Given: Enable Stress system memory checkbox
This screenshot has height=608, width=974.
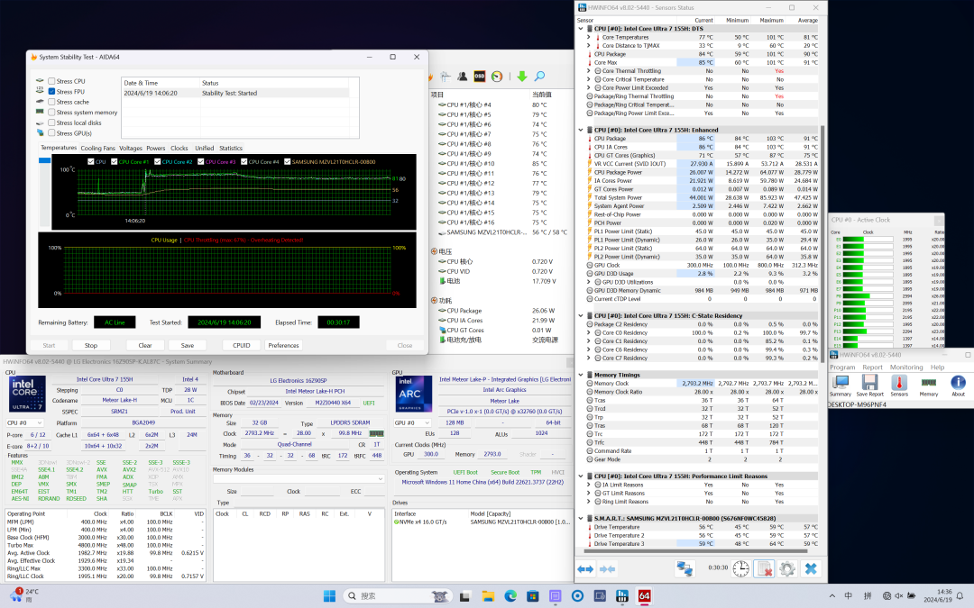Looking at the screenshot, I should point(51,113).
